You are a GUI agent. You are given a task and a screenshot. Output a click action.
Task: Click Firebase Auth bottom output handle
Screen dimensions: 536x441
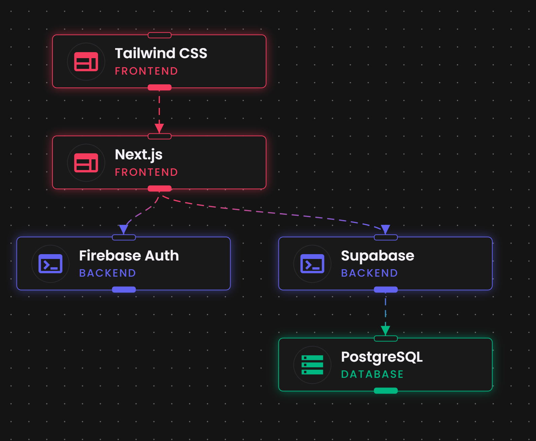click(124, 290)
